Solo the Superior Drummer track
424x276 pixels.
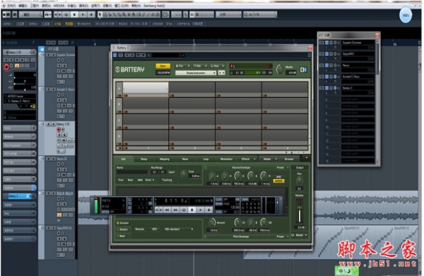pyautogui.click(x=54, y=55)
